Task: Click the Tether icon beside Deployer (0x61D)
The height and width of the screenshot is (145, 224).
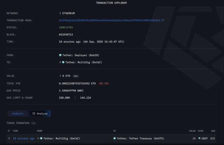Action: click(x=60, y=55)
